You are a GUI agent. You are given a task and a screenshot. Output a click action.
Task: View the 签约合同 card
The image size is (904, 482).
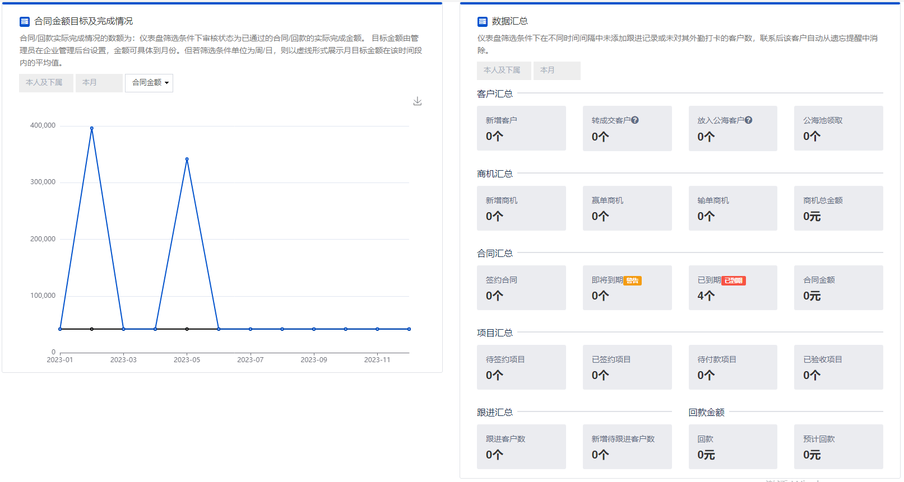click(521, 288)
